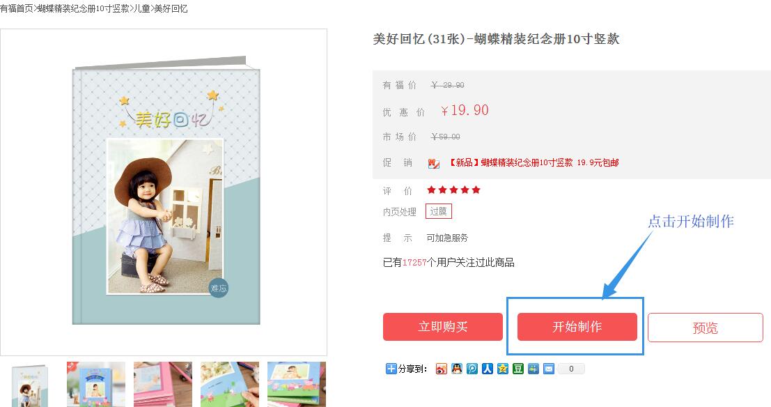Select the 过膜 inner page option
Image resolution: width=771 pixels, height=407 pixels.
(438, 212)
